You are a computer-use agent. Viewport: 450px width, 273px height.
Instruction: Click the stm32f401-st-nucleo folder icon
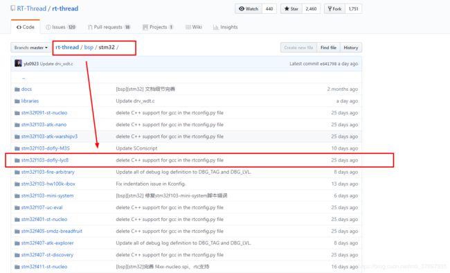[x=17, y=219]
